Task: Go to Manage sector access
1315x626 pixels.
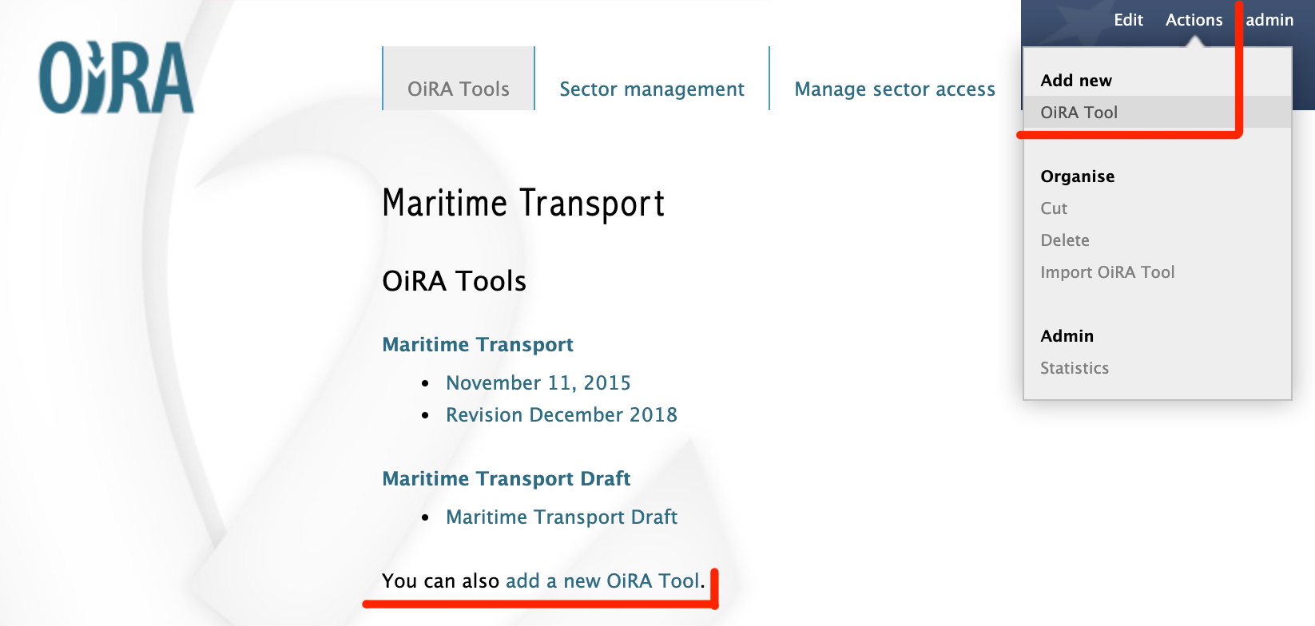Action: tap(894, 89)
